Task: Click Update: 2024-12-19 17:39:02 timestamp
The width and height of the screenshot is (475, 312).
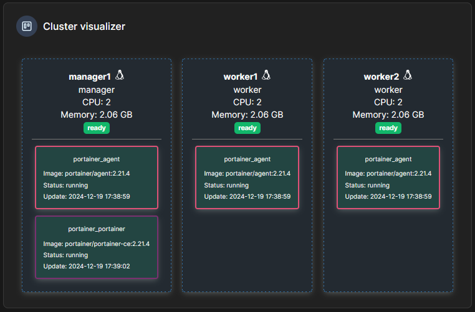Action: [x=87, y=267]
